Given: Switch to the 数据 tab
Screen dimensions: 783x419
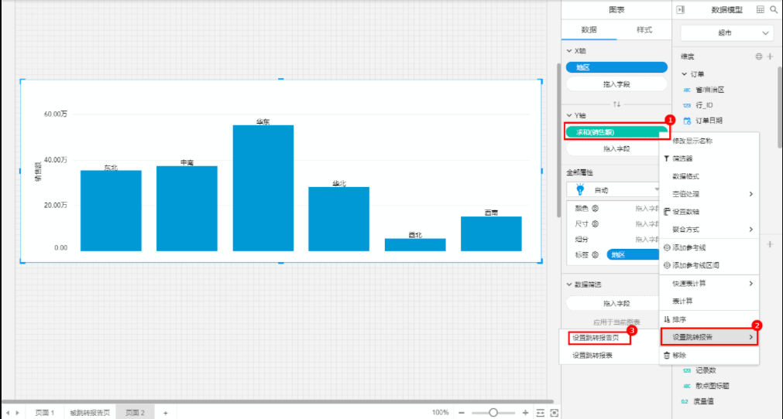Looking at the screenshot, I should [589, 30].
